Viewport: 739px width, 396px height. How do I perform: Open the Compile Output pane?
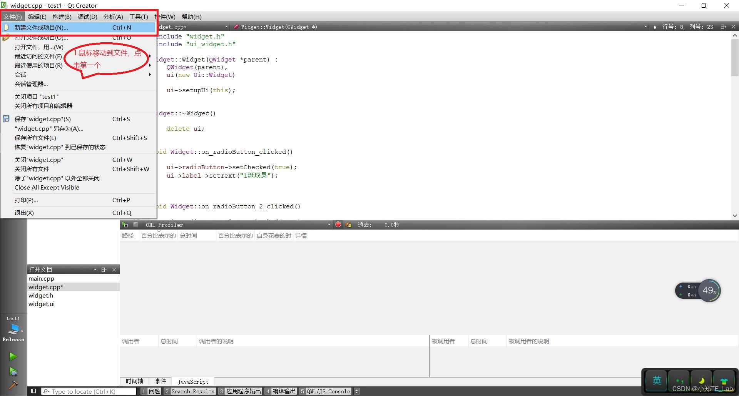pos(281,391)
